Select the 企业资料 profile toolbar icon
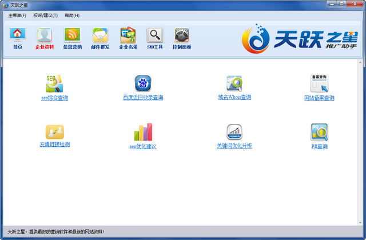This screenshot has width=366, height=240. [x=45, y=35]
